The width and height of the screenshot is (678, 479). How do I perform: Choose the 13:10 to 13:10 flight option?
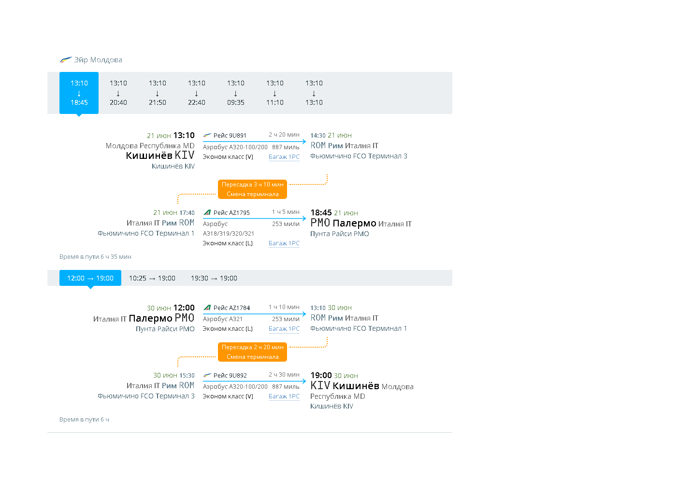[x=314, y=93]
